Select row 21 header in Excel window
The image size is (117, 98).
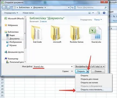(2, 95)
